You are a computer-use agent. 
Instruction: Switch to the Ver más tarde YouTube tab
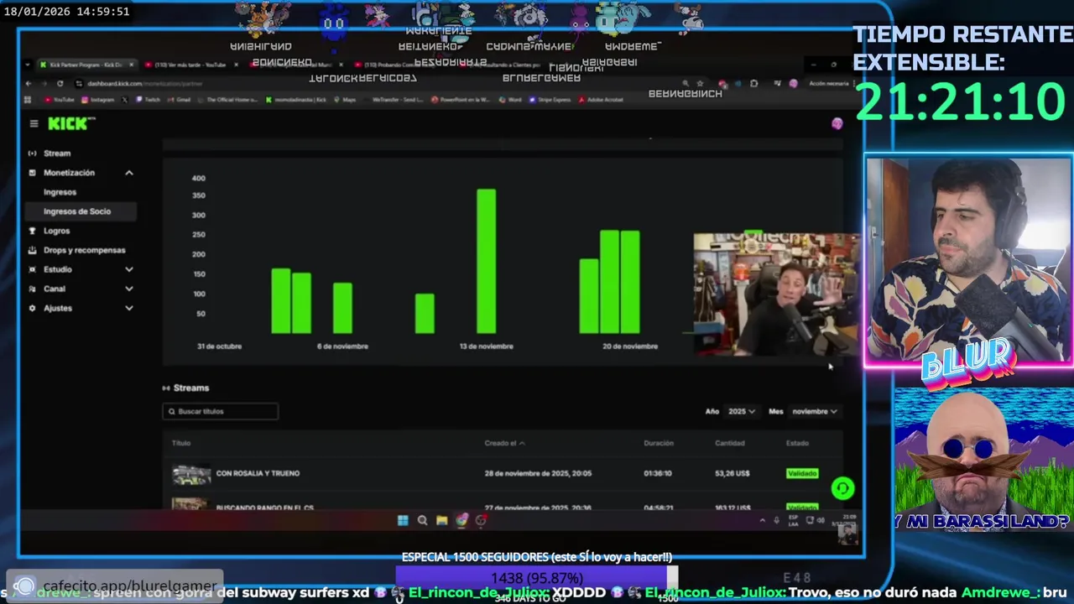click(191, 65)
